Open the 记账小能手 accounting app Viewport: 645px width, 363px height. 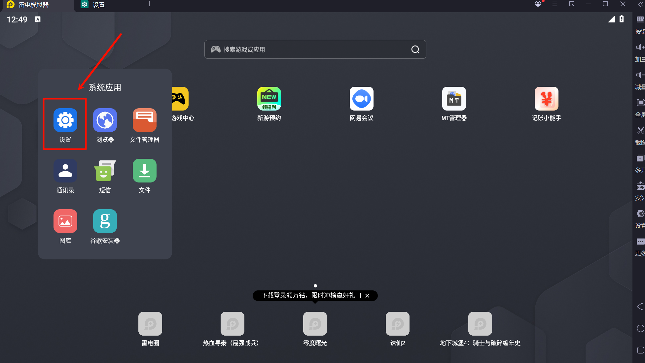[546, 99]
